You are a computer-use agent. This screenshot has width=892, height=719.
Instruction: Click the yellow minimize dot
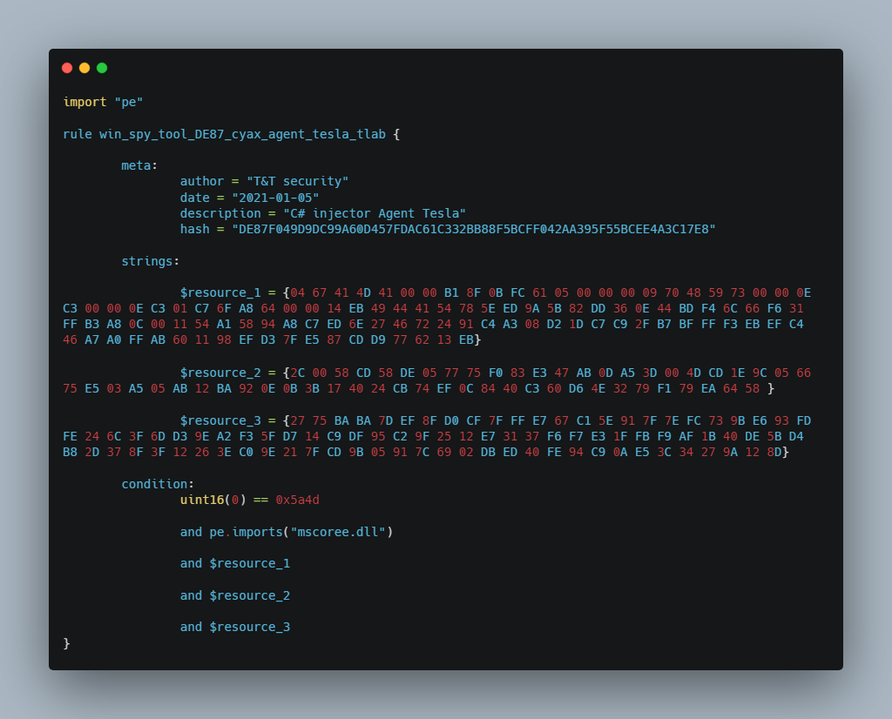(84, 68)
